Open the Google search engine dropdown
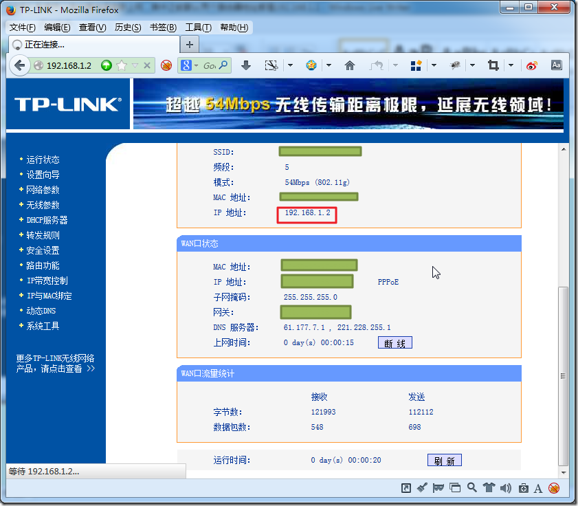This screenshot has width=578, height=506. pos(196,65)
